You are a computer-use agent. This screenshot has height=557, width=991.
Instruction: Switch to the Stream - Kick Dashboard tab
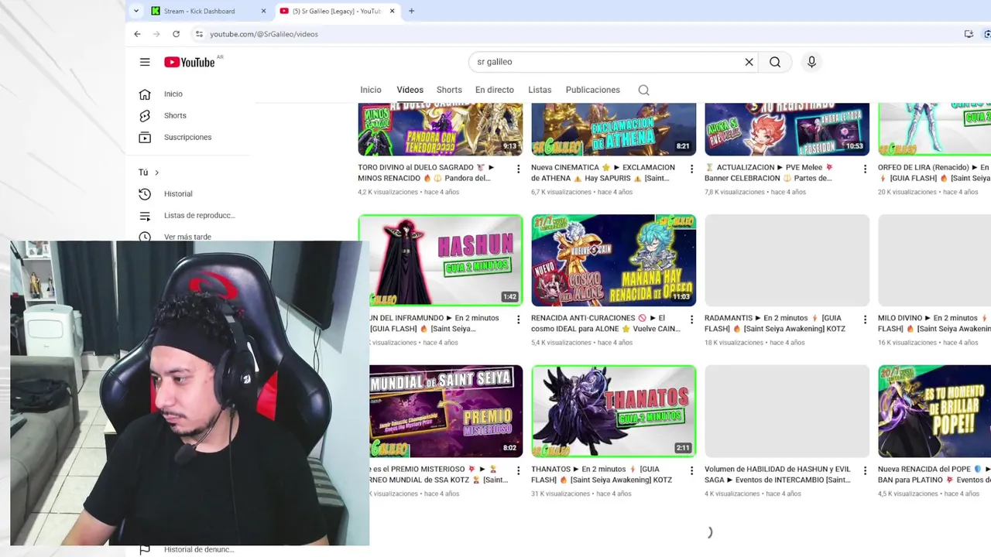207,11
